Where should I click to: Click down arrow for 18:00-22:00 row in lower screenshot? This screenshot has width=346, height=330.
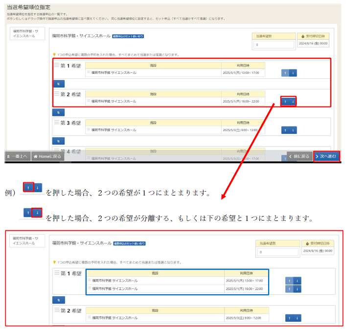(x=297, y=289)
